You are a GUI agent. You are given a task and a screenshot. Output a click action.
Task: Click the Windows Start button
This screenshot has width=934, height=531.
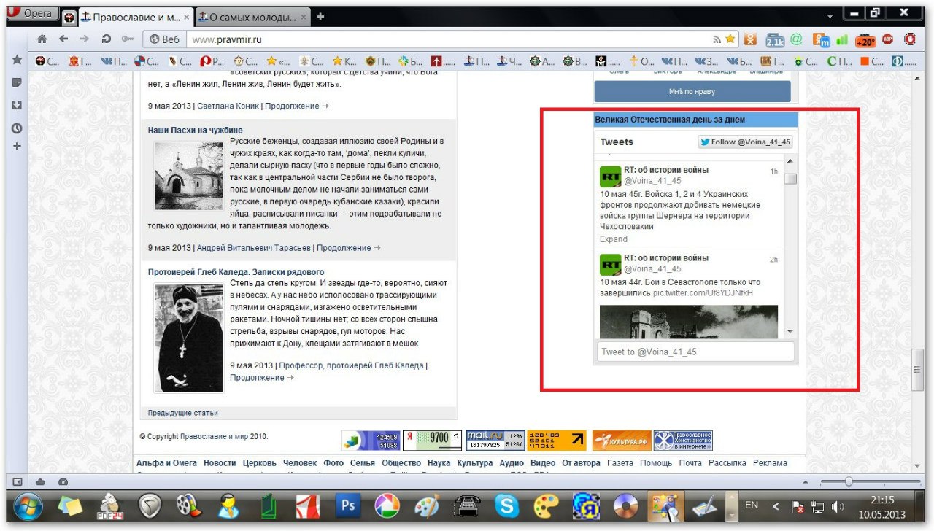[27, 506]
